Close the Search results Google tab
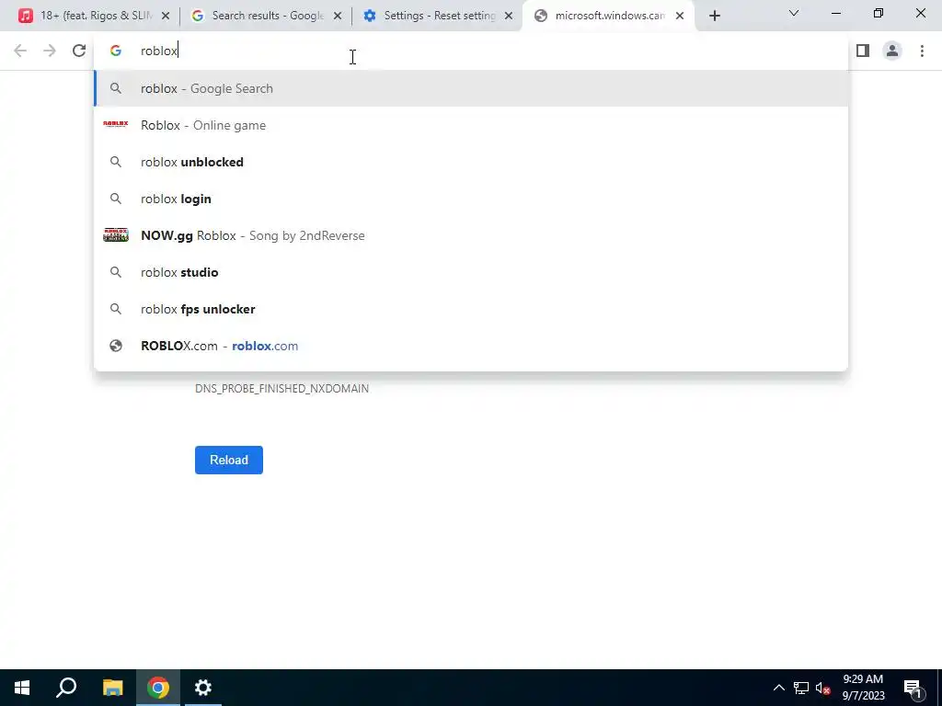Image resolution: width=942 pixels, height=706 pixels. tap(338, 16)
